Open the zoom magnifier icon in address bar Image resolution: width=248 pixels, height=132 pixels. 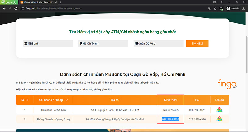pos(209,9)
